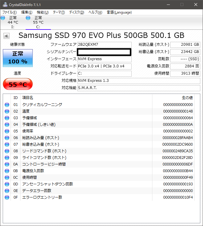Select the 予備領域 (しきい値) attribute name

[x=39, y=125]
